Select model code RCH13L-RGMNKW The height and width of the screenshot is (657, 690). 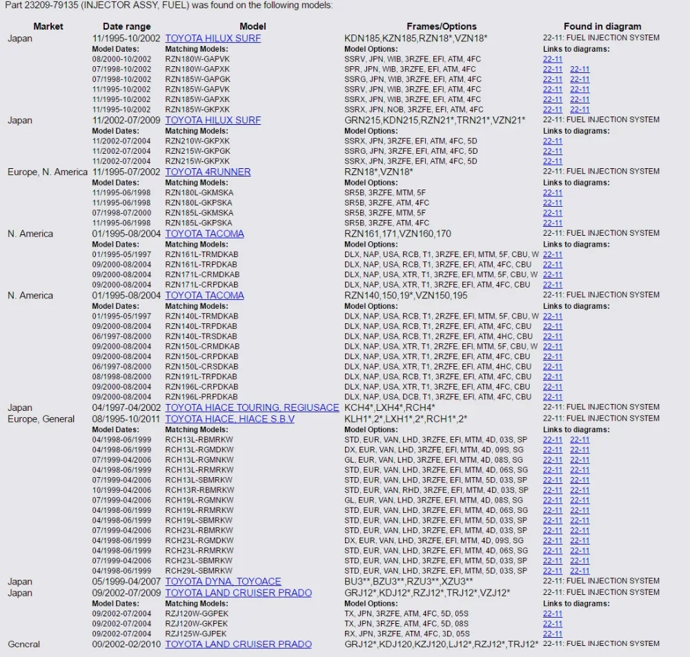click(199, 460)
